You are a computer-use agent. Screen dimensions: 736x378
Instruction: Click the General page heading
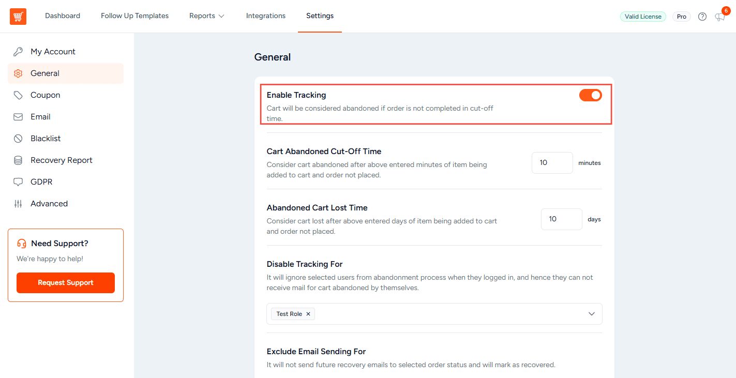pyautogui.click(x=273, y=57)
